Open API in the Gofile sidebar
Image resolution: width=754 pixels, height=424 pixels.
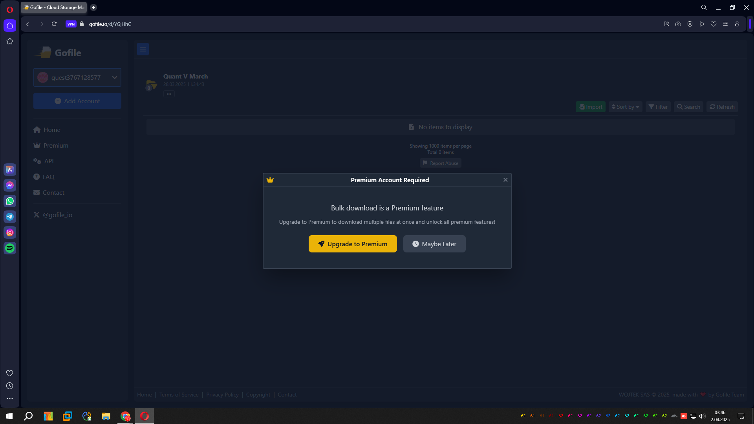point(44,161)
